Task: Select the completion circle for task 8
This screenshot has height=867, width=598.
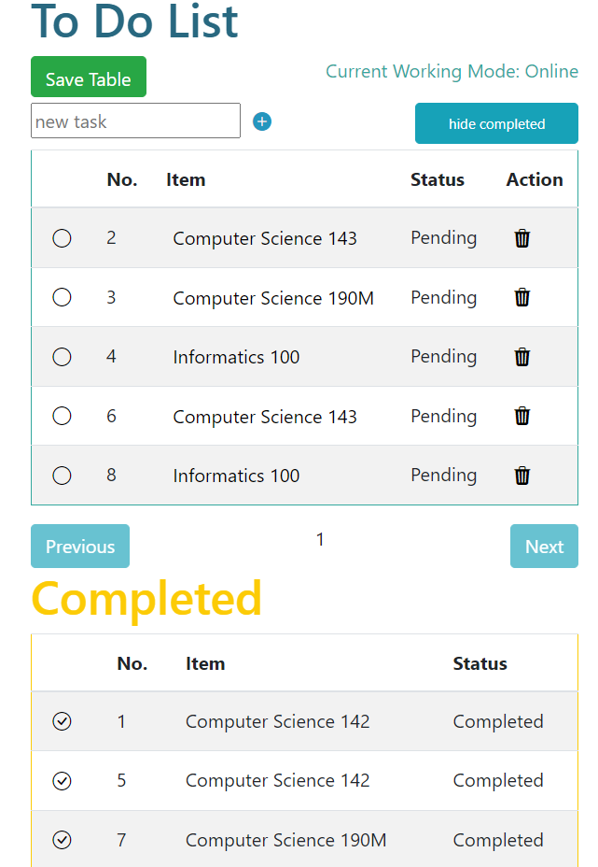Action: pos(62,475)
